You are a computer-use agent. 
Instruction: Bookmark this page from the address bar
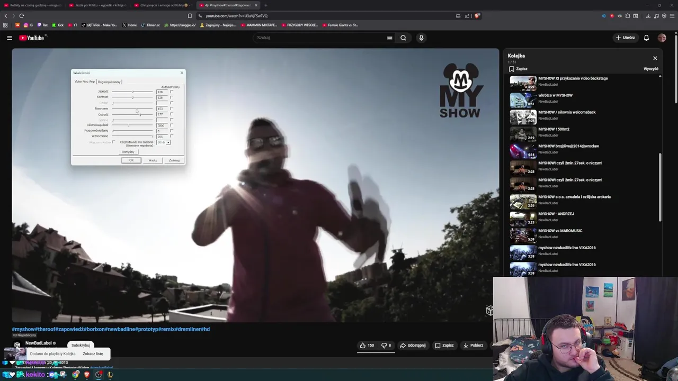pyautogui.click(x=190, y=16)
